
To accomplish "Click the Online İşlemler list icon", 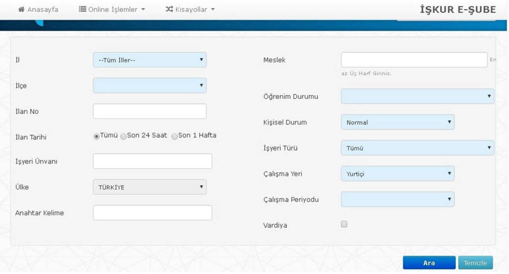I will coord(82,10).
